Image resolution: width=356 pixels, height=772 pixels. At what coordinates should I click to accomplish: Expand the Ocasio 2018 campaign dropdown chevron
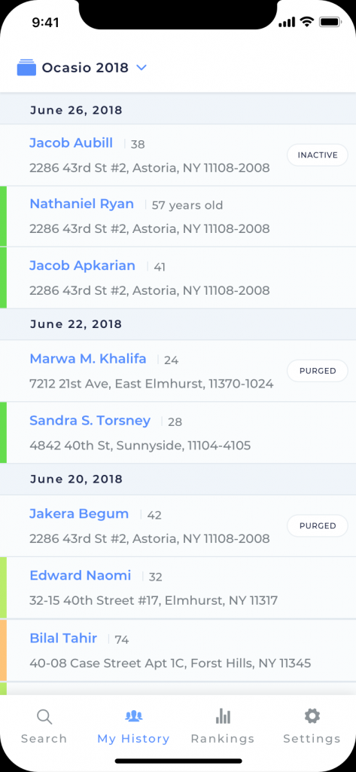[x=141, y=67]
